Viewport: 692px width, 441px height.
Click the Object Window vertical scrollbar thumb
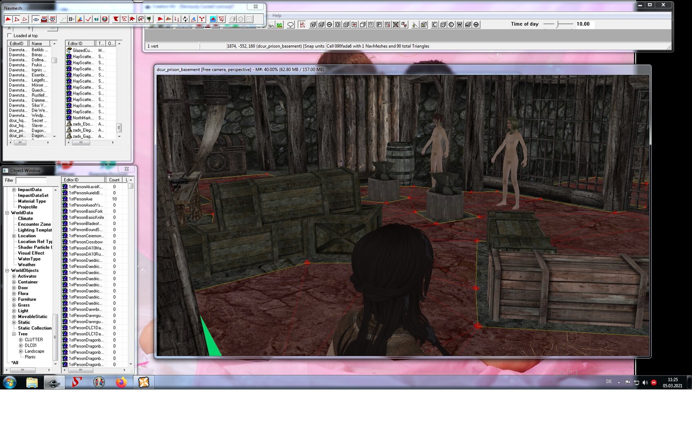point(131,186)
